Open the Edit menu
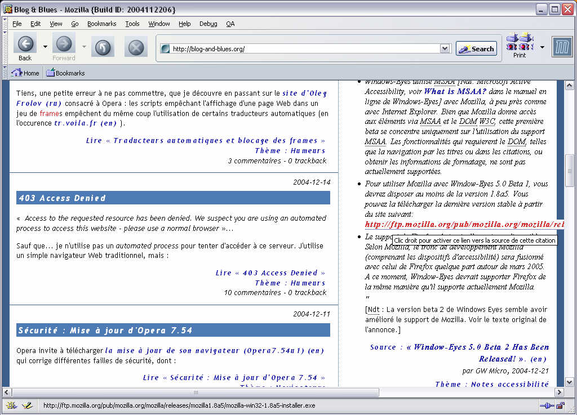This screenshot has width=577, height=415. coord(35,24)
